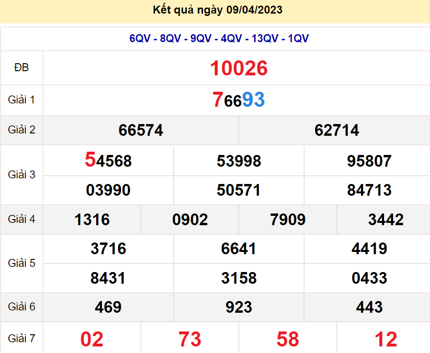Viewport: 430px width, 353px height.
Task: Click Giải 5 number 6641
Action: point(239,249)
